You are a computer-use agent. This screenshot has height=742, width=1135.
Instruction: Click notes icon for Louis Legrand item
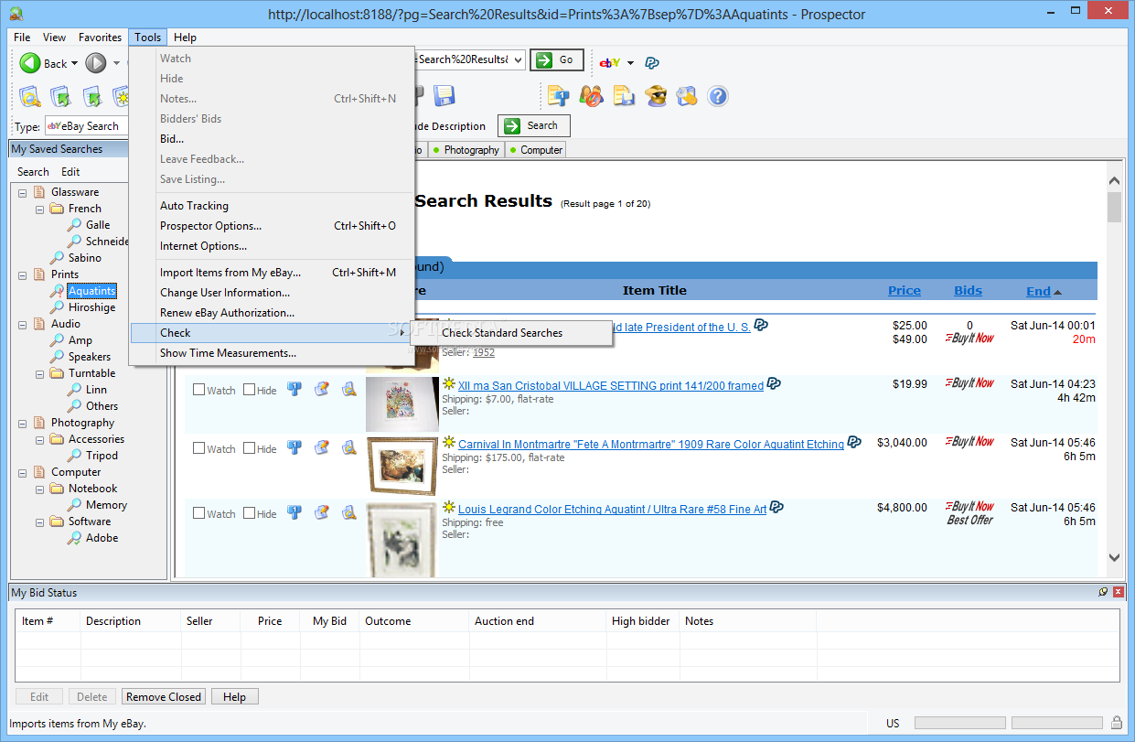pos(322,512)
